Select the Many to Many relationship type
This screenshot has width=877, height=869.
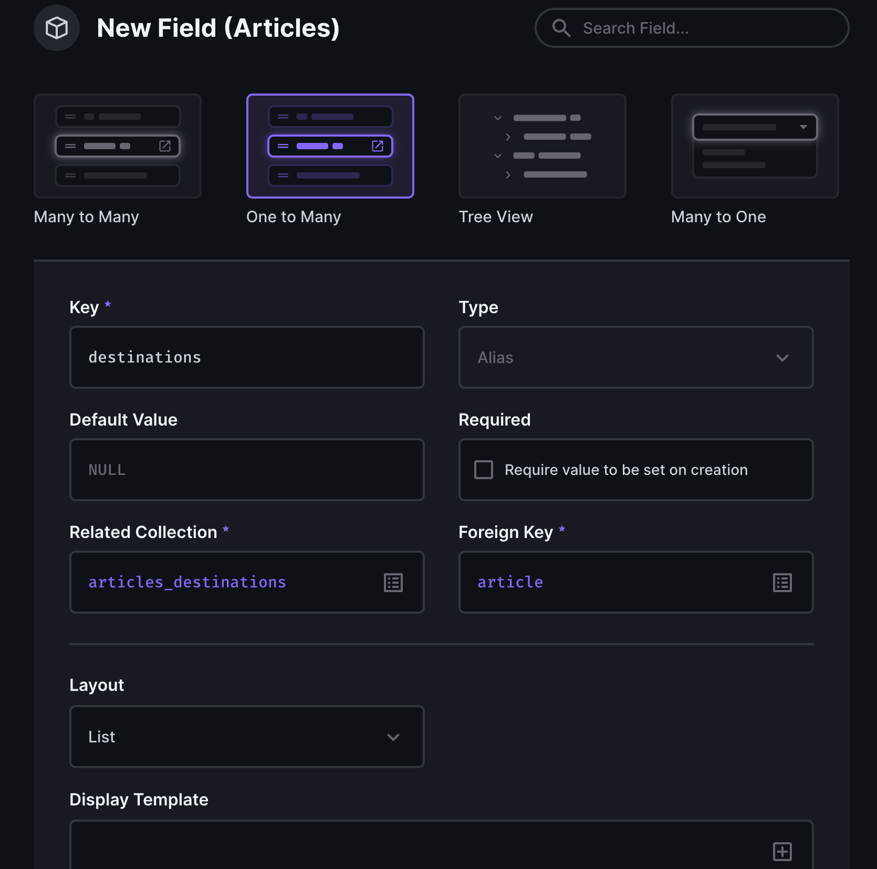click(x=117, y=146)
